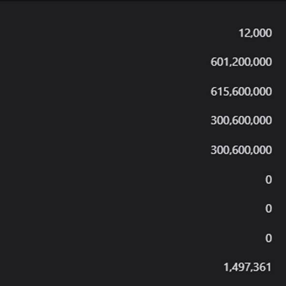
Task: Focus the number 1,497,361 at the bottom
Action: (247, 267)
